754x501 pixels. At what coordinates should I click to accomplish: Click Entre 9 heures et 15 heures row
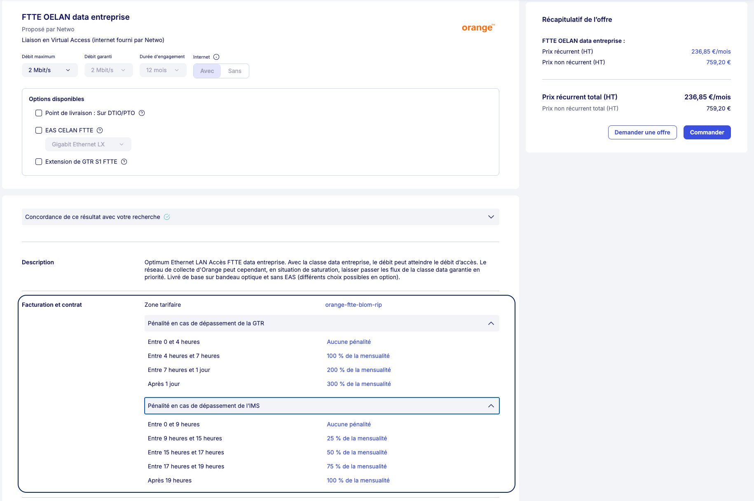click(185, 438)
